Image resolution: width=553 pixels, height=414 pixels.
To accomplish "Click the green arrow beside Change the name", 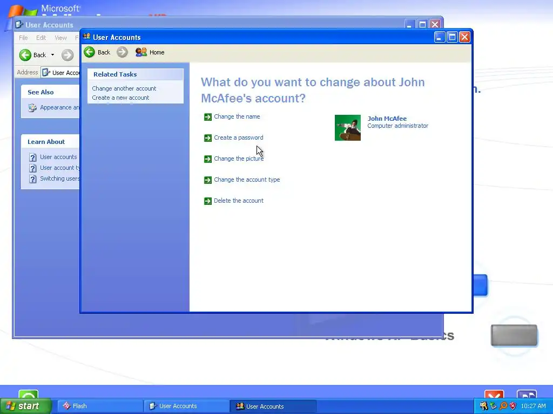I will 208,117.
